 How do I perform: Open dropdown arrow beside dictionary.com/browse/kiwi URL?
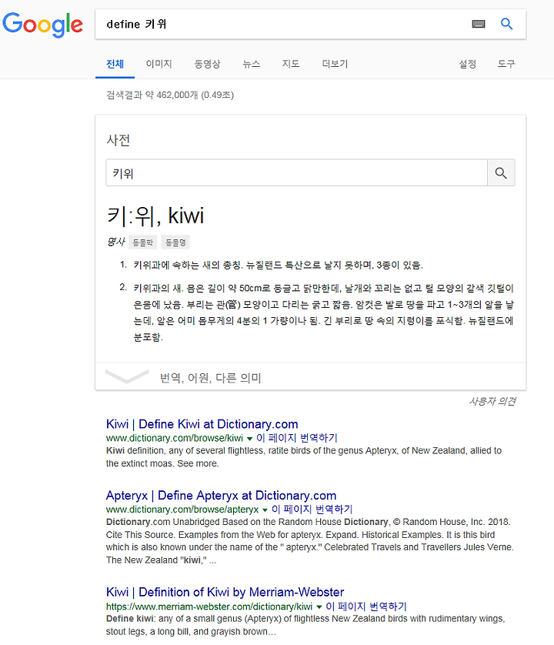click(249, 439)
